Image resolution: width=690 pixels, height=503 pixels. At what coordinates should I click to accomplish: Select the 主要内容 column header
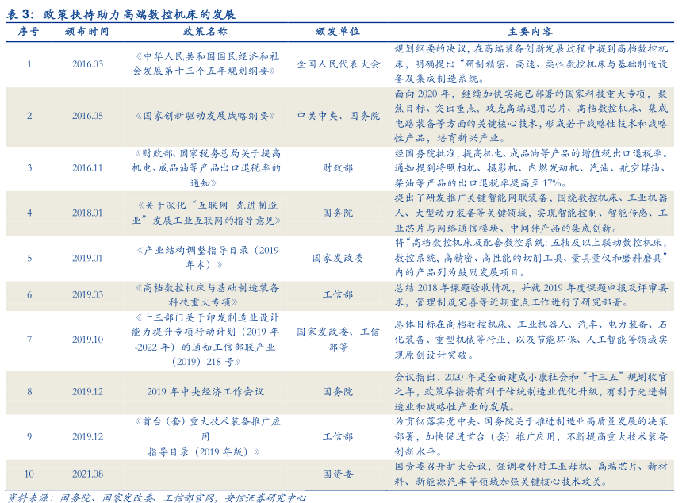[530, 31]
